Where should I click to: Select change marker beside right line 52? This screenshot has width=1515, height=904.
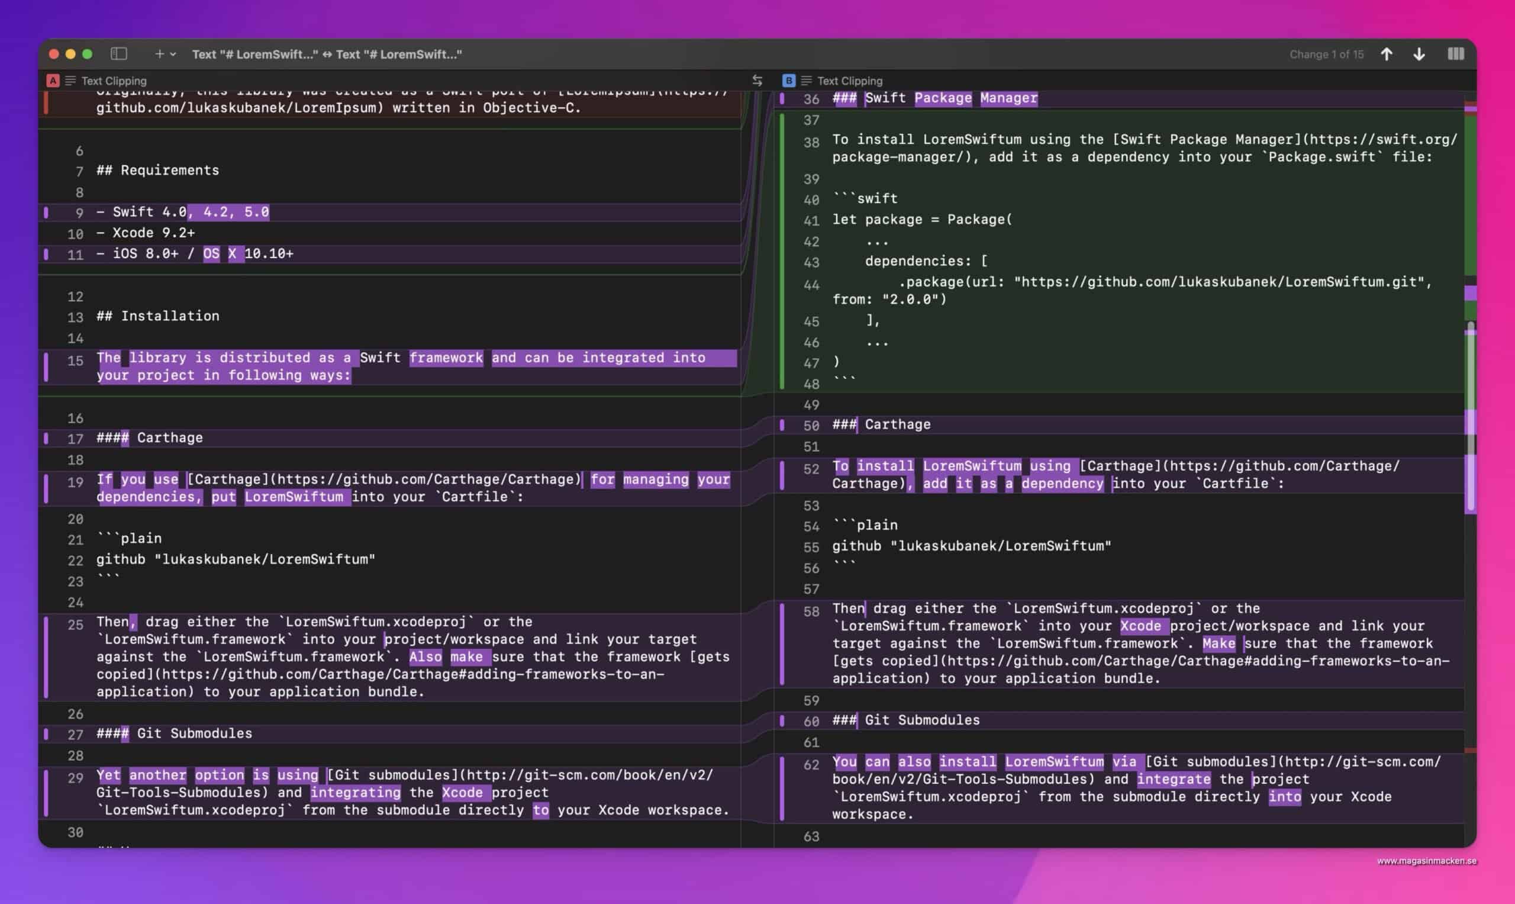(x=782, y=475)
